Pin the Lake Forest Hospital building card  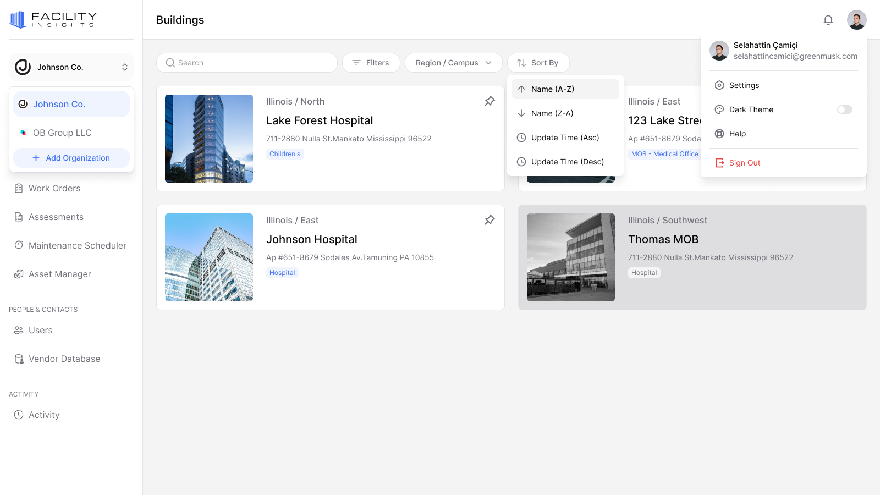(490, 101)
